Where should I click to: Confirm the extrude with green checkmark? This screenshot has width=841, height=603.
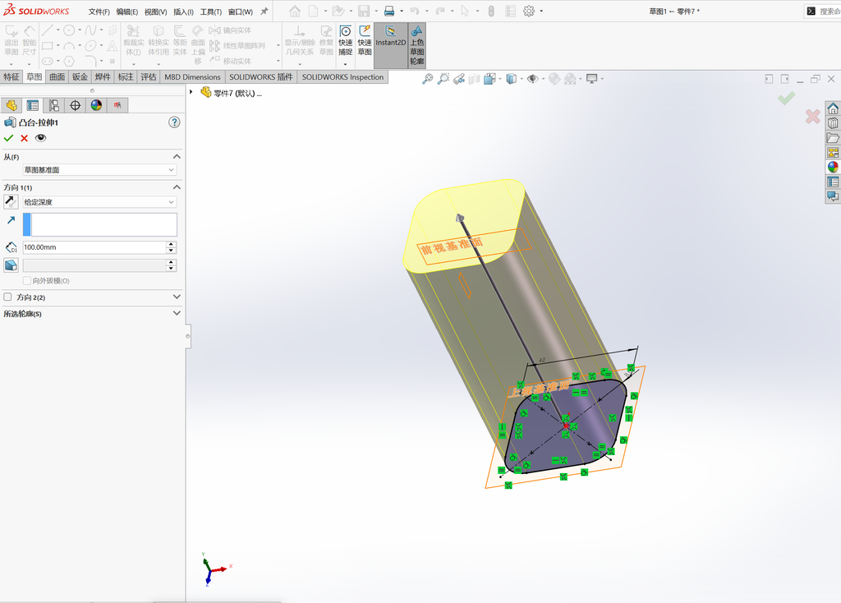[x=8, y=138]
